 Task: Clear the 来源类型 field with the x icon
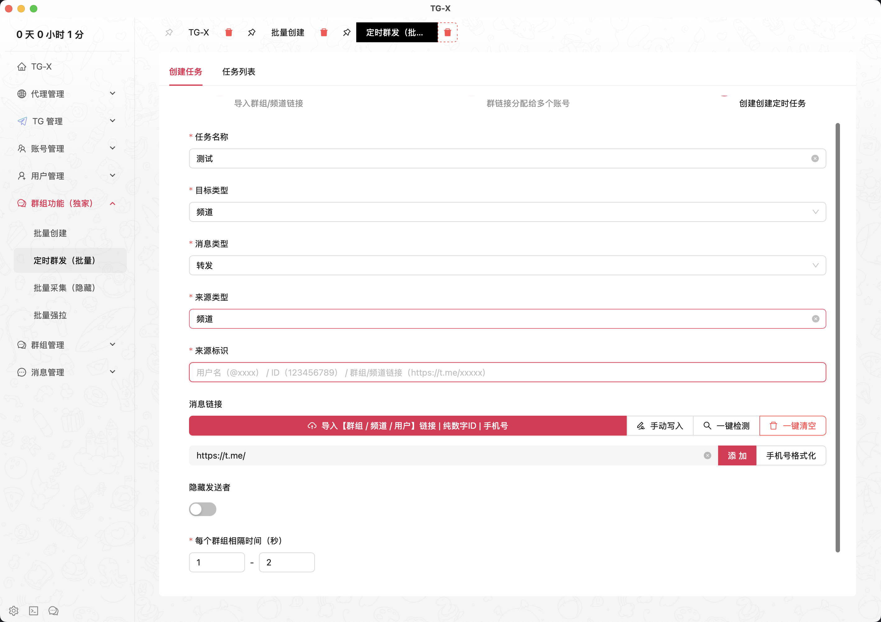815,319
